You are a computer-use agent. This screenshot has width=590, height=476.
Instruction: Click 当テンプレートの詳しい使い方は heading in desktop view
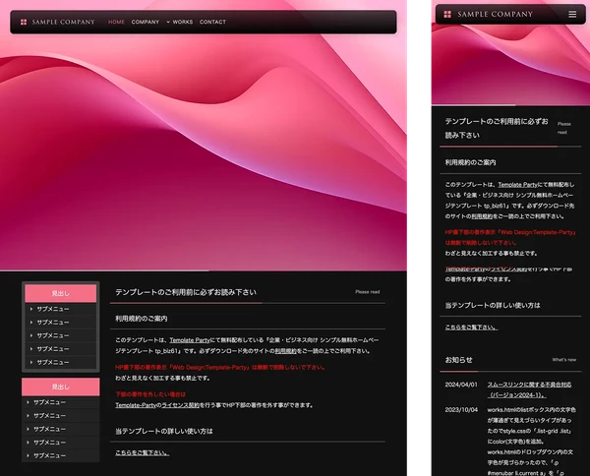164,431
